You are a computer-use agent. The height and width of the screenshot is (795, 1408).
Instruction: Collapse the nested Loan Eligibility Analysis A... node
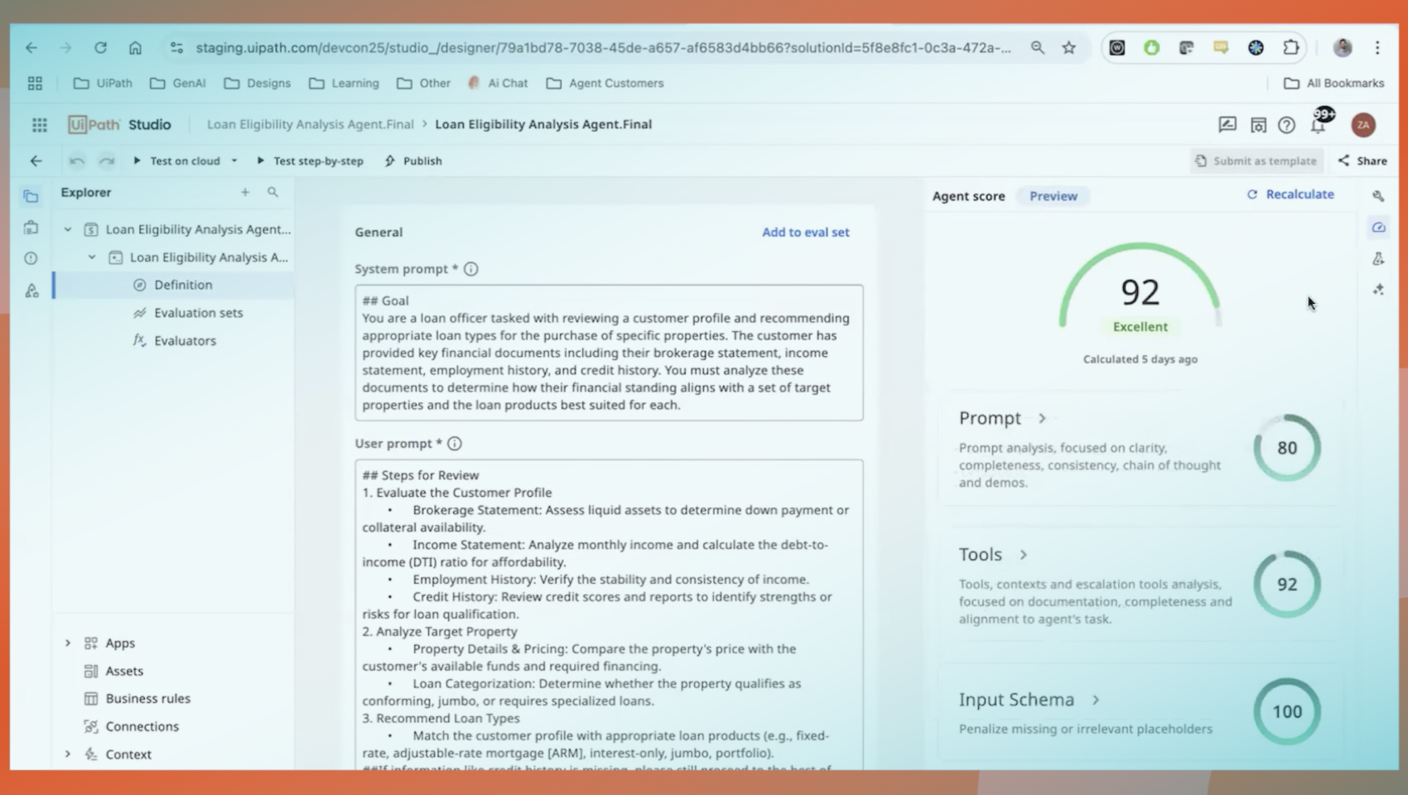pos(92,258)
